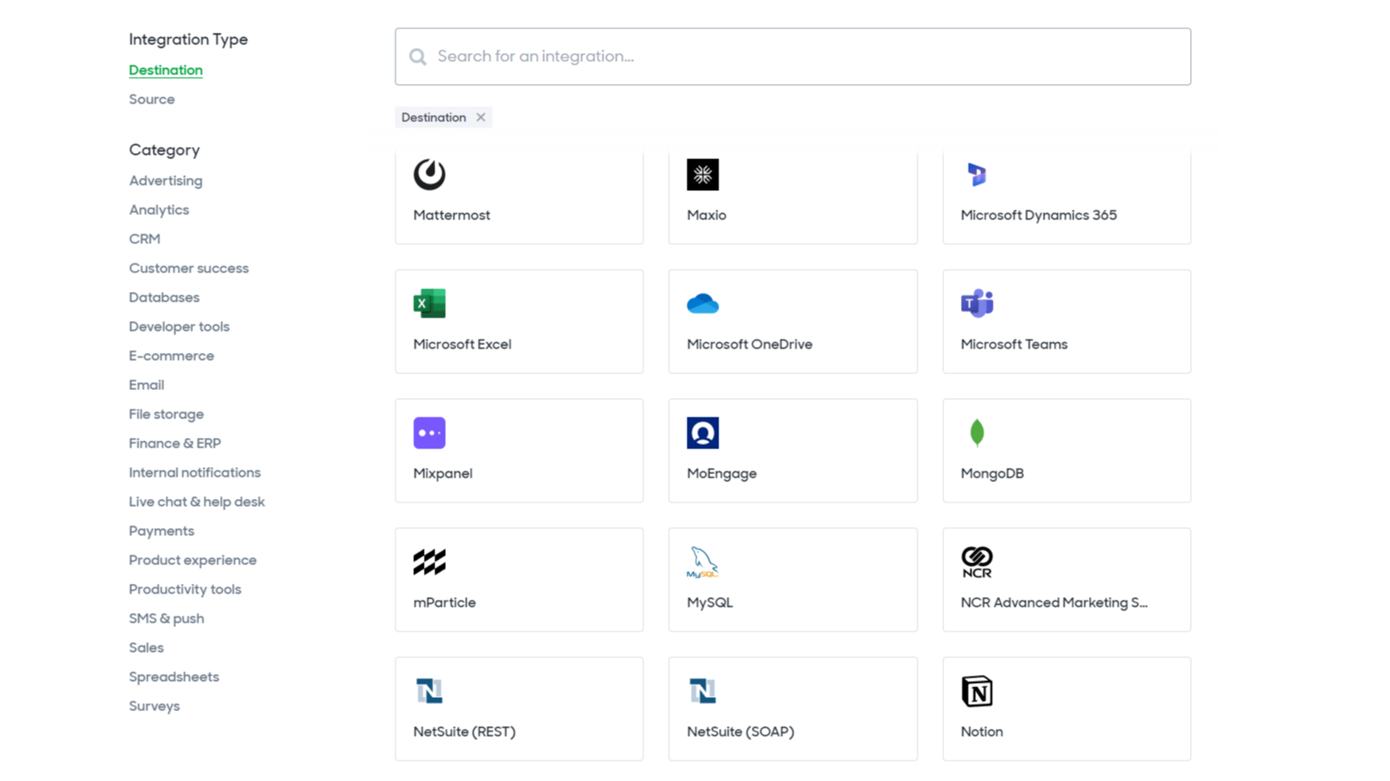The height and width of the screenshot is (781, 1390).
Task: Switch integration type to Source
Action: click(x=151, y=99)
